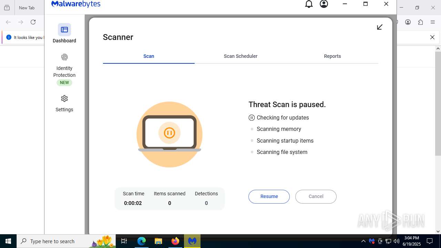Click the Scanning startup items step
Image resolution: width=441 pixels, height=248 pixels.
285,141
